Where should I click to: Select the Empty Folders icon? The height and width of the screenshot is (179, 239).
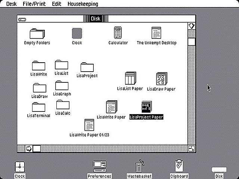tap(37, 34)
